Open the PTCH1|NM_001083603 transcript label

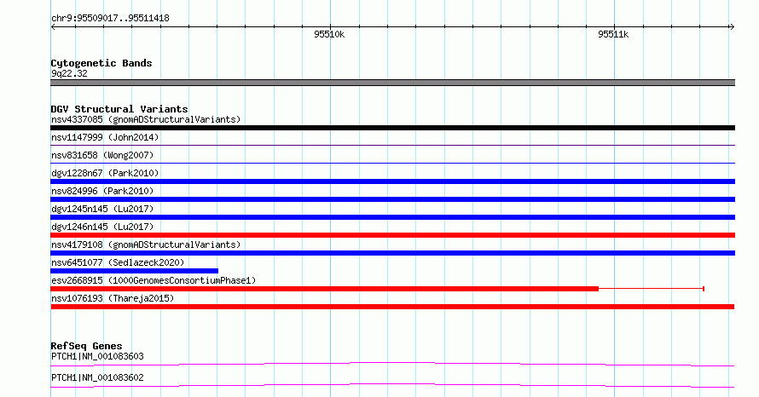coord(97,356)
